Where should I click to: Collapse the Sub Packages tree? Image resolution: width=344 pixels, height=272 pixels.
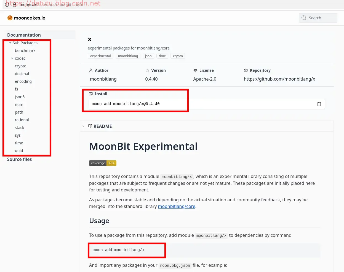click(10, 43)
